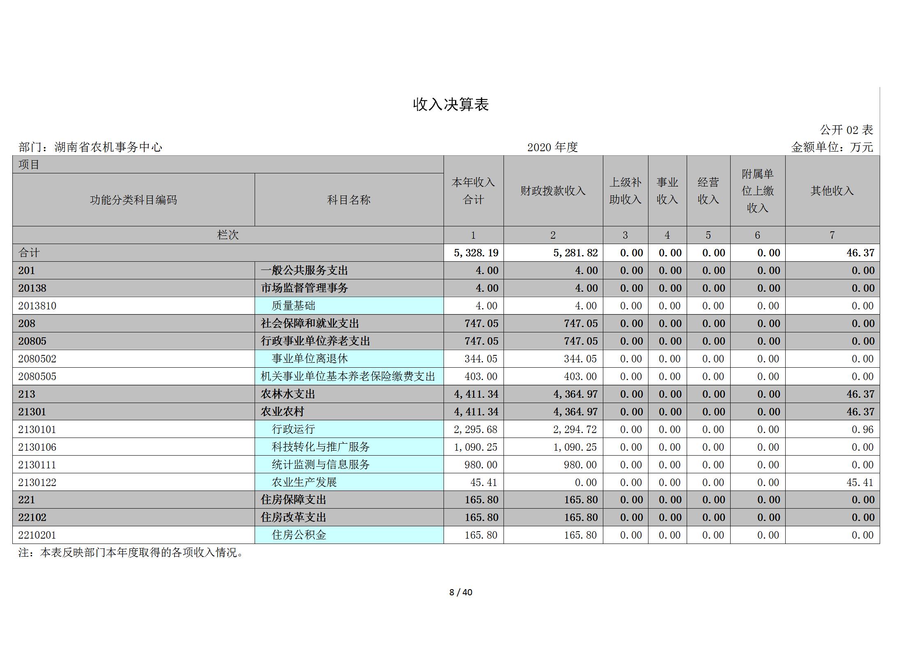The width and height of the screenshot is (922, 652).
Task: Click 46.37 in the 合计 row
Action: (860, 253)
